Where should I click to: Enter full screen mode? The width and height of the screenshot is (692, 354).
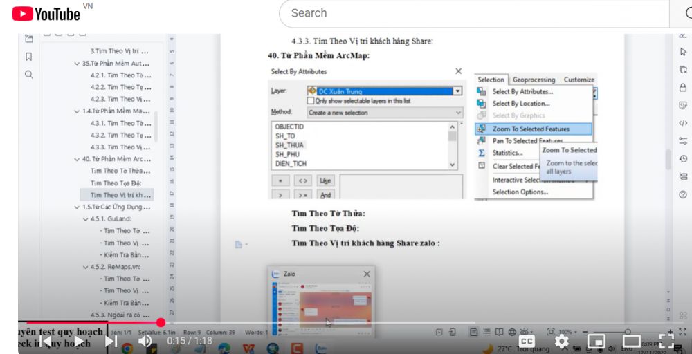(666, 341)
